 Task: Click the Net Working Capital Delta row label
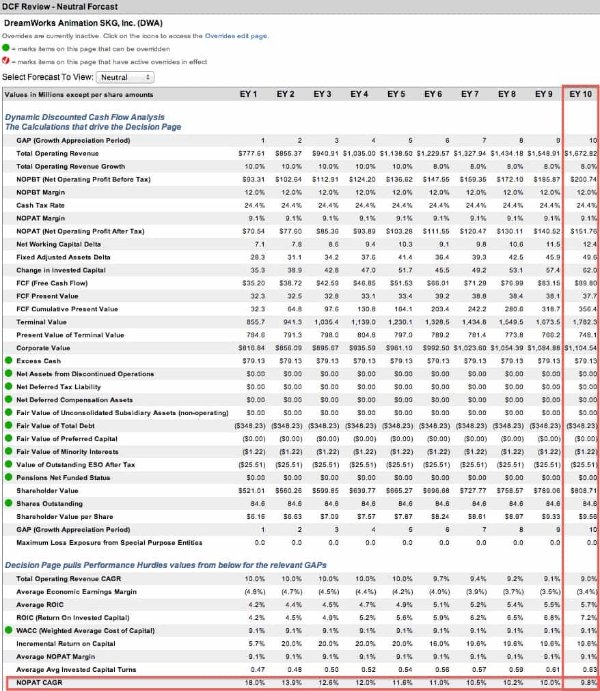(59, 244)
